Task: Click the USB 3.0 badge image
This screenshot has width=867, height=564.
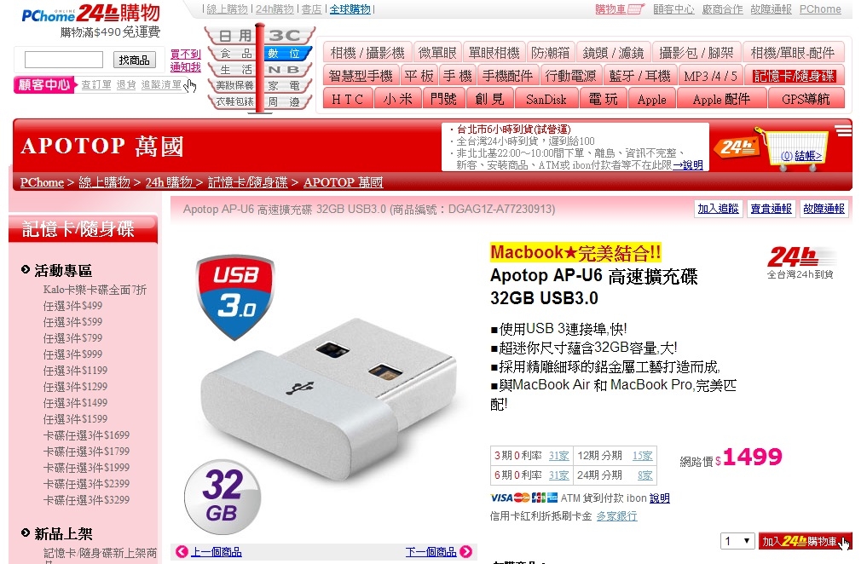Action: (236, 296)
